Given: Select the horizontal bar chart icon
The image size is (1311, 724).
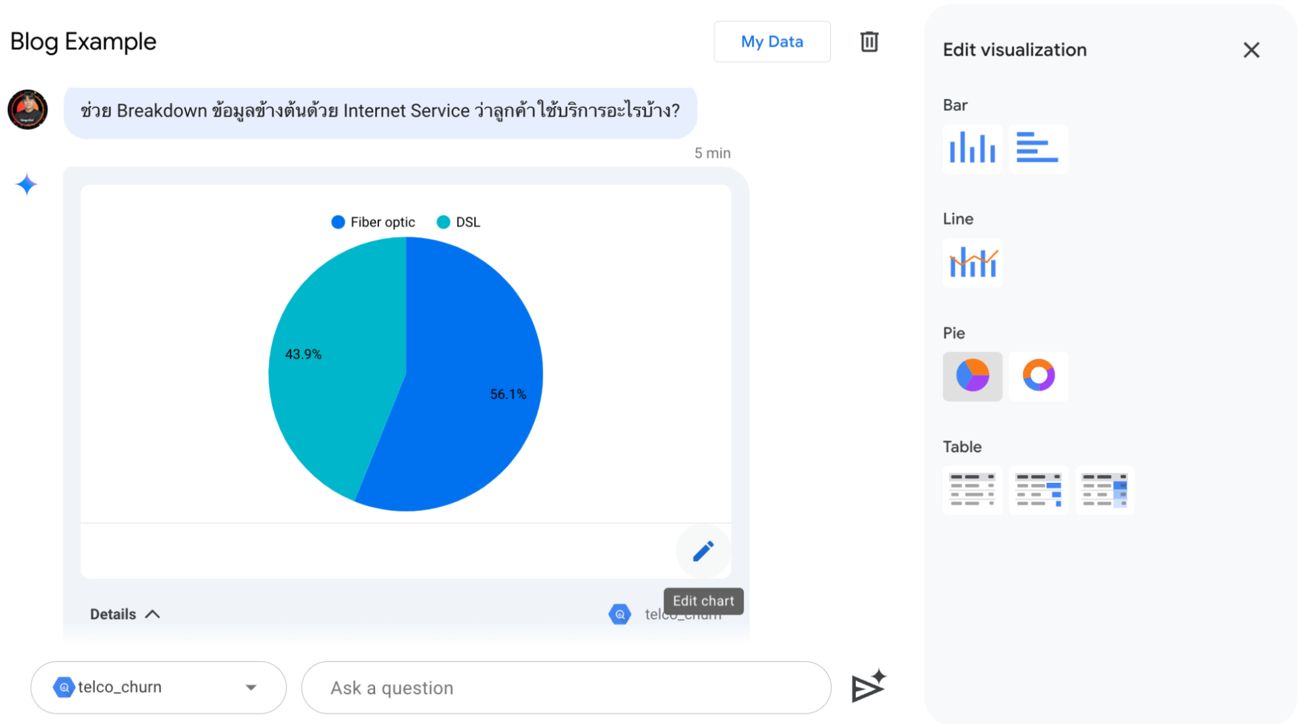Looking at the screenshot, I should point(1038,149).
